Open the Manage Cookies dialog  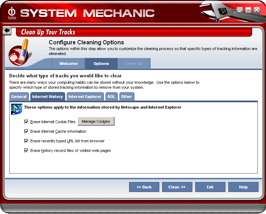[96, 121]
